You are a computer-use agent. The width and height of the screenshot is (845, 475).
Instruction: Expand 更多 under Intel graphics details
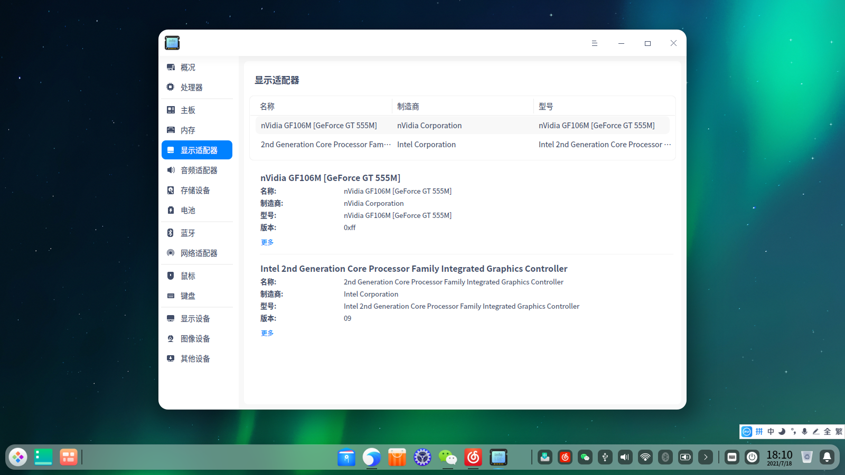click(x=267, y=333)
